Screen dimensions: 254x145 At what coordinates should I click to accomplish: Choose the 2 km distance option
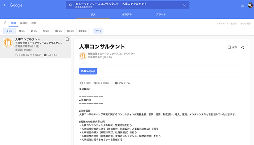tap(9, 31)
